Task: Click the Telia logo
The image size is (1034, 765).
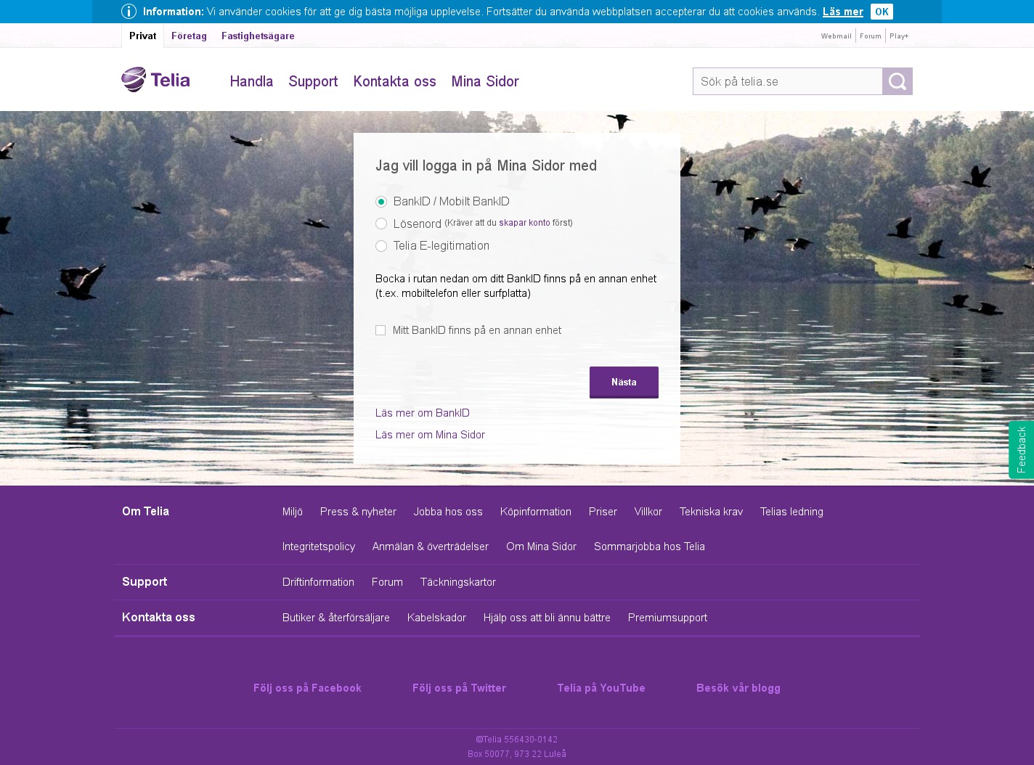Action: pos(155,80)
